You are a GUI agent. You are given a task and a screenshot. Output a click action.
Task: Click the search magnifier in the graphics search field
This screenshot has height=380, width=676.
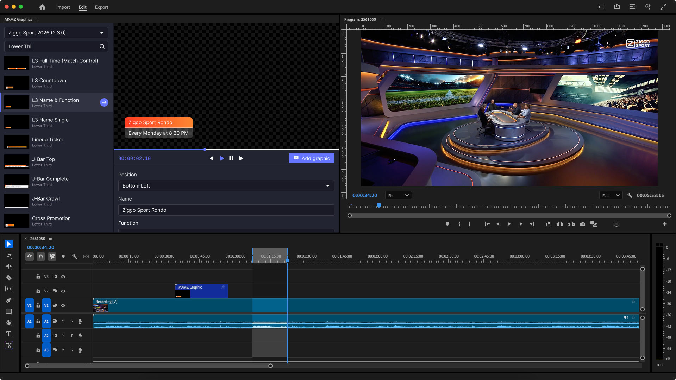(102, 46)
